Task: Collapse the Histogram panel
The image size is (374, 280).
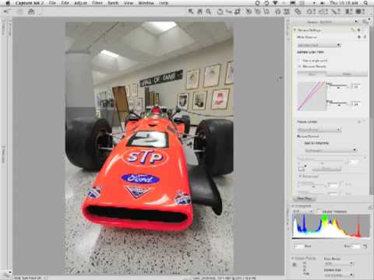Action: (293, 206)
